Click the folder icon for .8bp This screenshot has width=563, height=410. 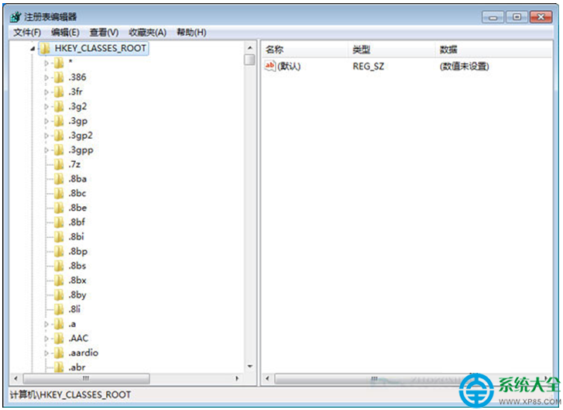tap(59, 251)
